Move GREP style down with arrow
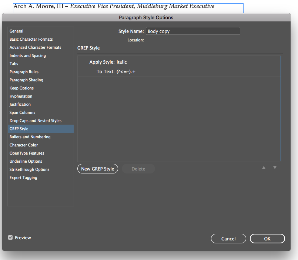The width and height of the screenshot is (298, 260). 275,168
